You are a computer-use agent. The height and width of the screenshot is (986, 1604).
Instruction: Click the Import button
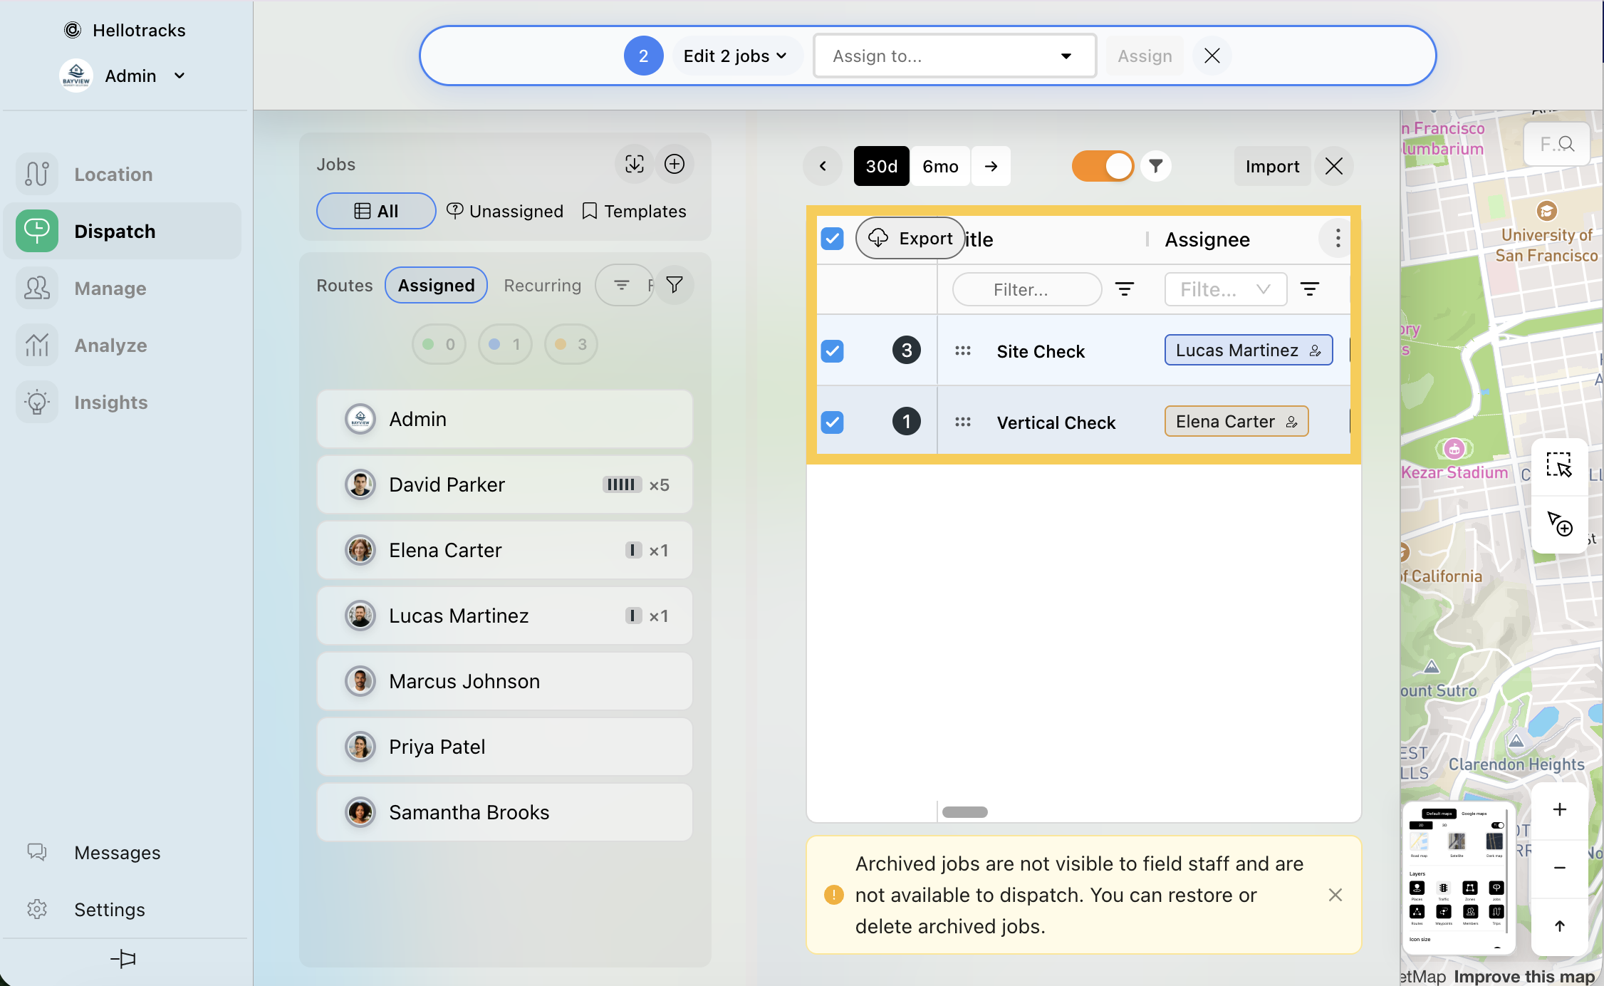click(x=1271, y=166)
